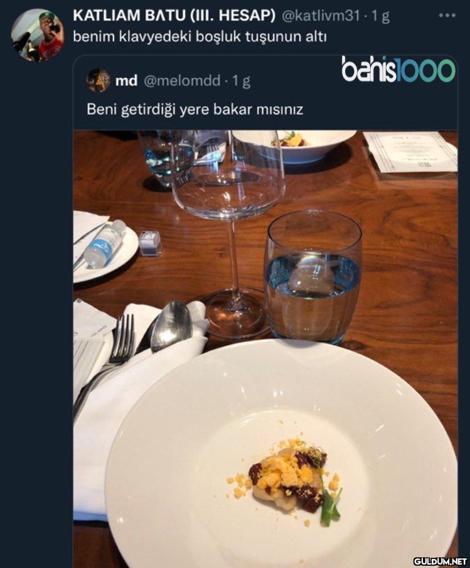The width and height of the screenshot is (470, 568).
Task: Open the @katlivm31 handle link
Action: pos(321,16)
